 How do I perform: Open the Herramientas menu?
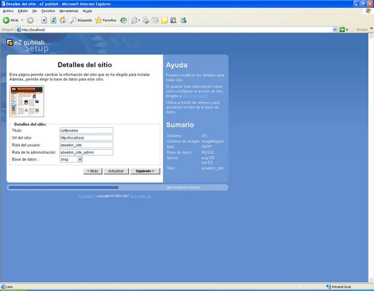pos(69,11)
